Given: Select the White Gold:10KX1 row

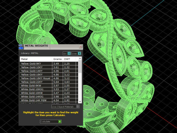Looking at the screenshot, I should click(49, 89).
